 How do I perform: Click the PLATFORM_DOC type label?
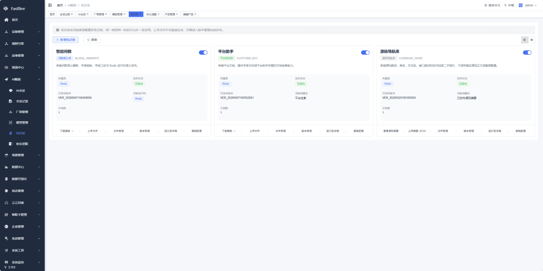click(x=247, y=58)
